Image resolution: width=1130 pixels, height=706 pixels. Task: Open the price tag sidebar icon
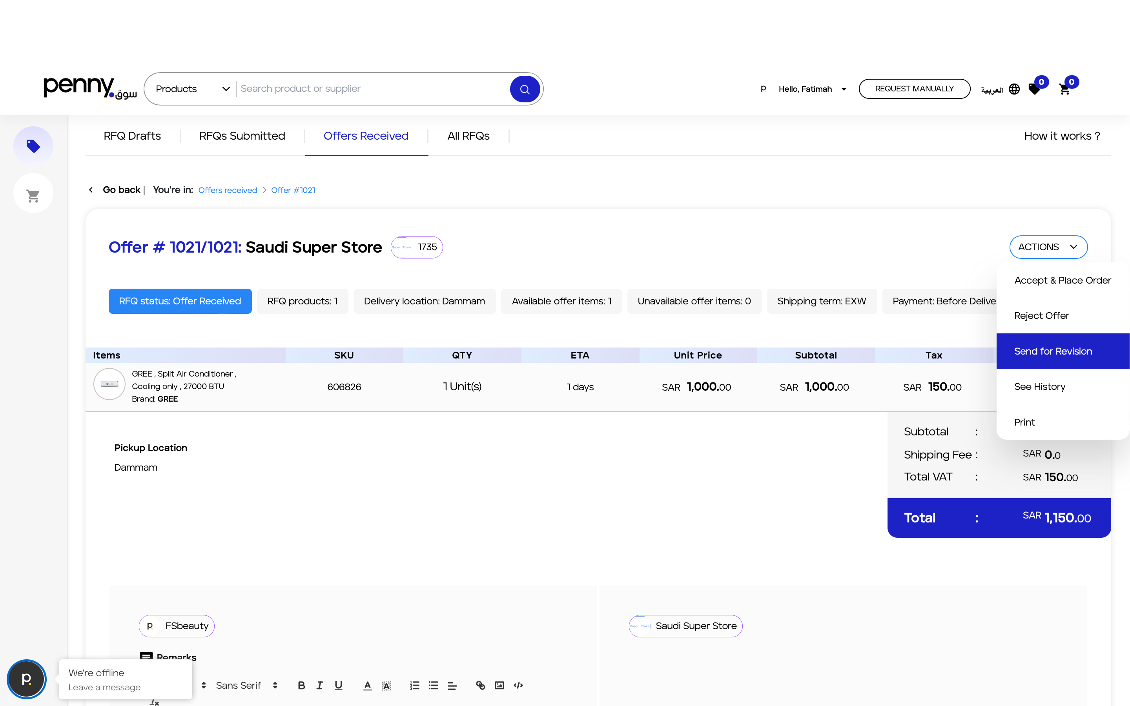coord(33,146)
